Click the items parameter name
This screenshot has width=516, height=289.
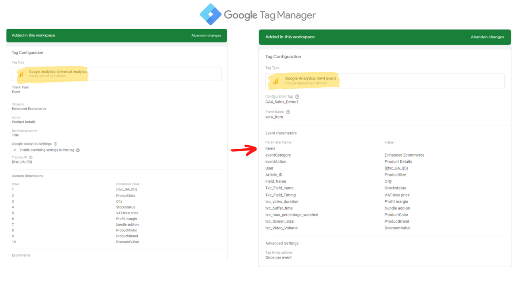(x=270, y=148)
